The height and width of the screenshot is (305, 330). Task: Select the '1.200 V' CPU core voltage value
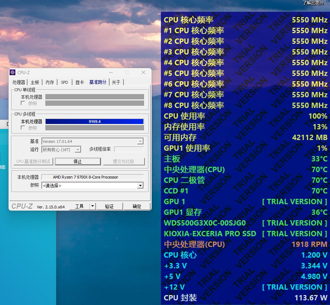(x=314, y=255)
